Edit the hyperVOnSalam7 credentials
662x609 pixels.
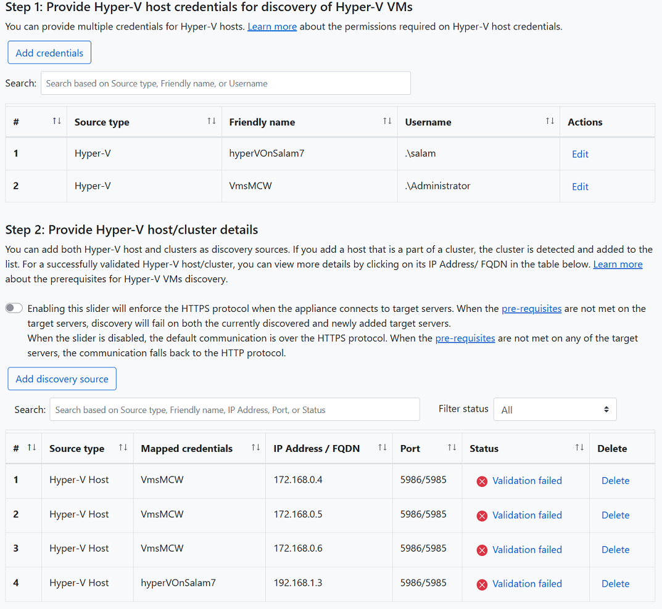click(580, 154)
